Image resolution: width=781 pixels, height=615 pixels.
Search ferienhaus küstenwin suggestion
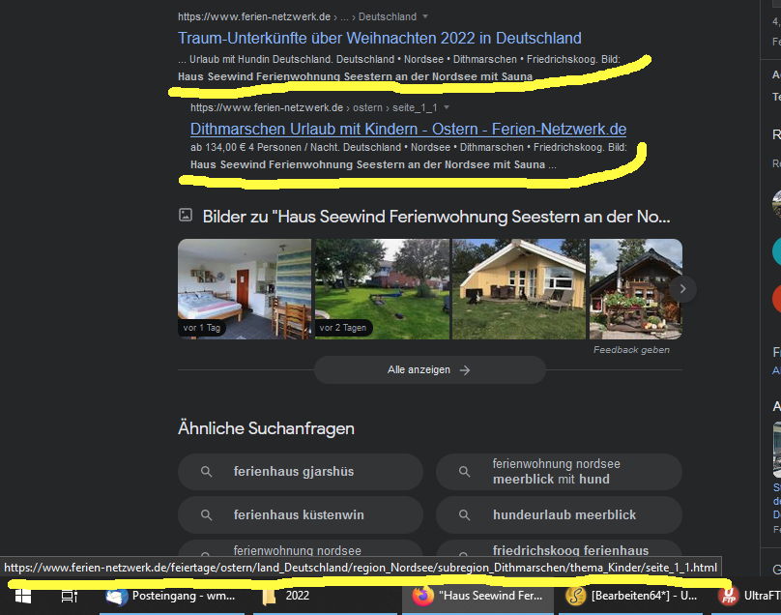[301, 514]
